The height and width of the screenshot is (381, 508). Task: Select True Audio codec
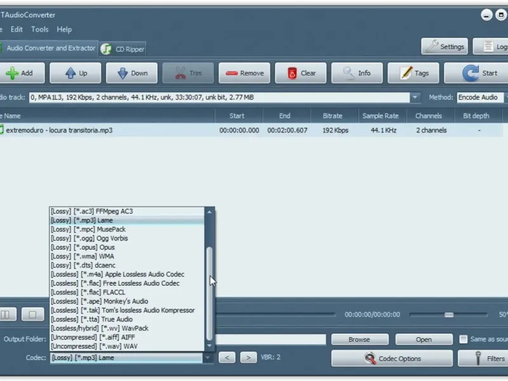pyautogui.click(x=128, y=319)
